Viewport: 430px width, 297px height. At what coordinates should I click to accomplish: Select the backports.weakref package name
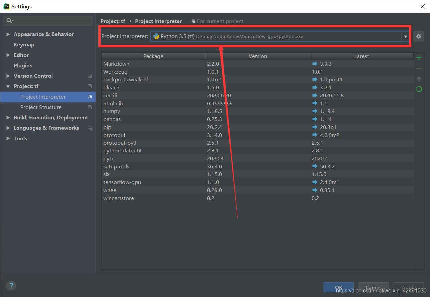coord(126,80)
